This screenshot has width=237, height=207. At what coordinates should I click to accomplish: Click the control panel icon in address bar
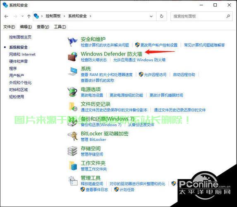[36, 16]
